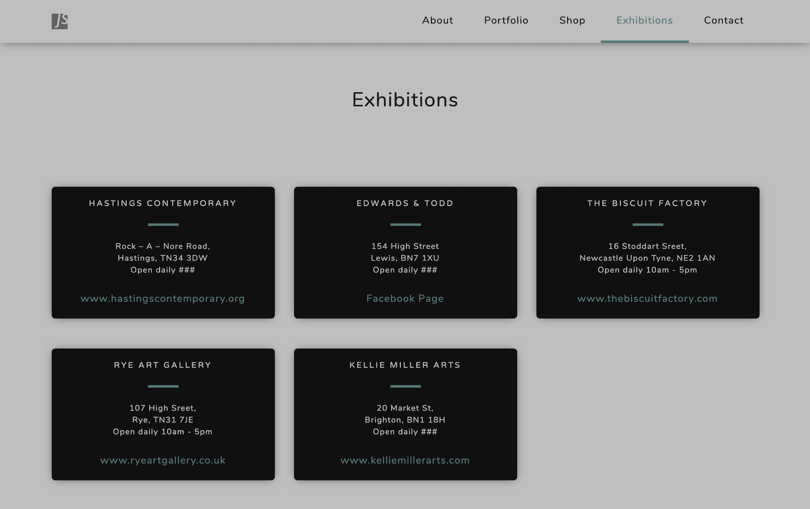Click the Exhibitions page heading
Image resolution: width=810 pixels, height=509 pixels.
click(x=405, y=100)
